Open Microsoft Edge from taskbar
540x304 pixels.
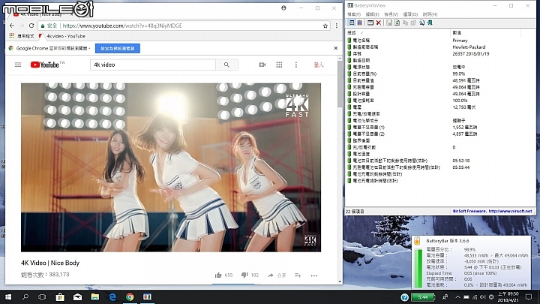pos(112,296)
